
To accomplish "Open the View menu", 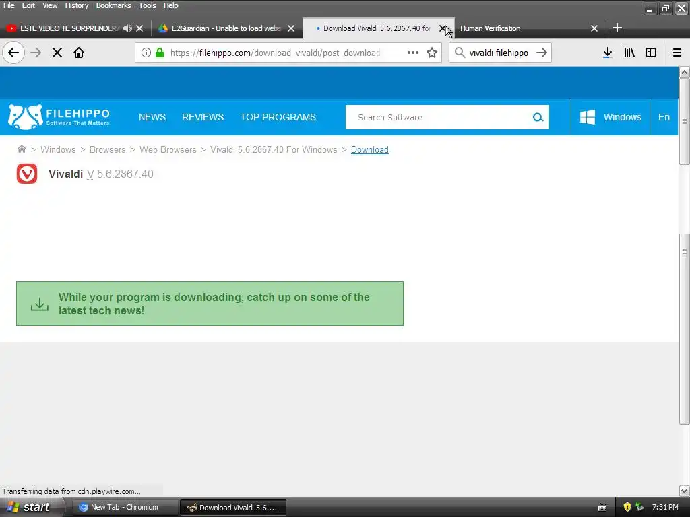I will tap(50, 5).
